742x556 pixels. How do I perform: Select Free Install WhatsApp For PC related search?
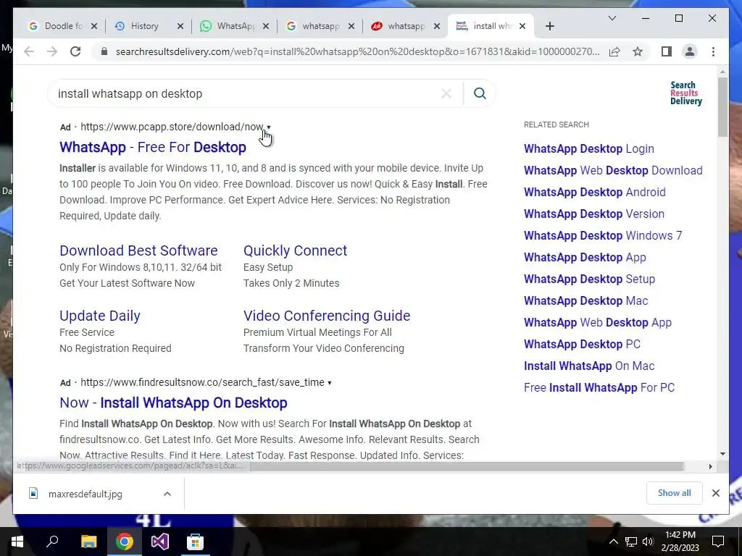pos(599,388)
